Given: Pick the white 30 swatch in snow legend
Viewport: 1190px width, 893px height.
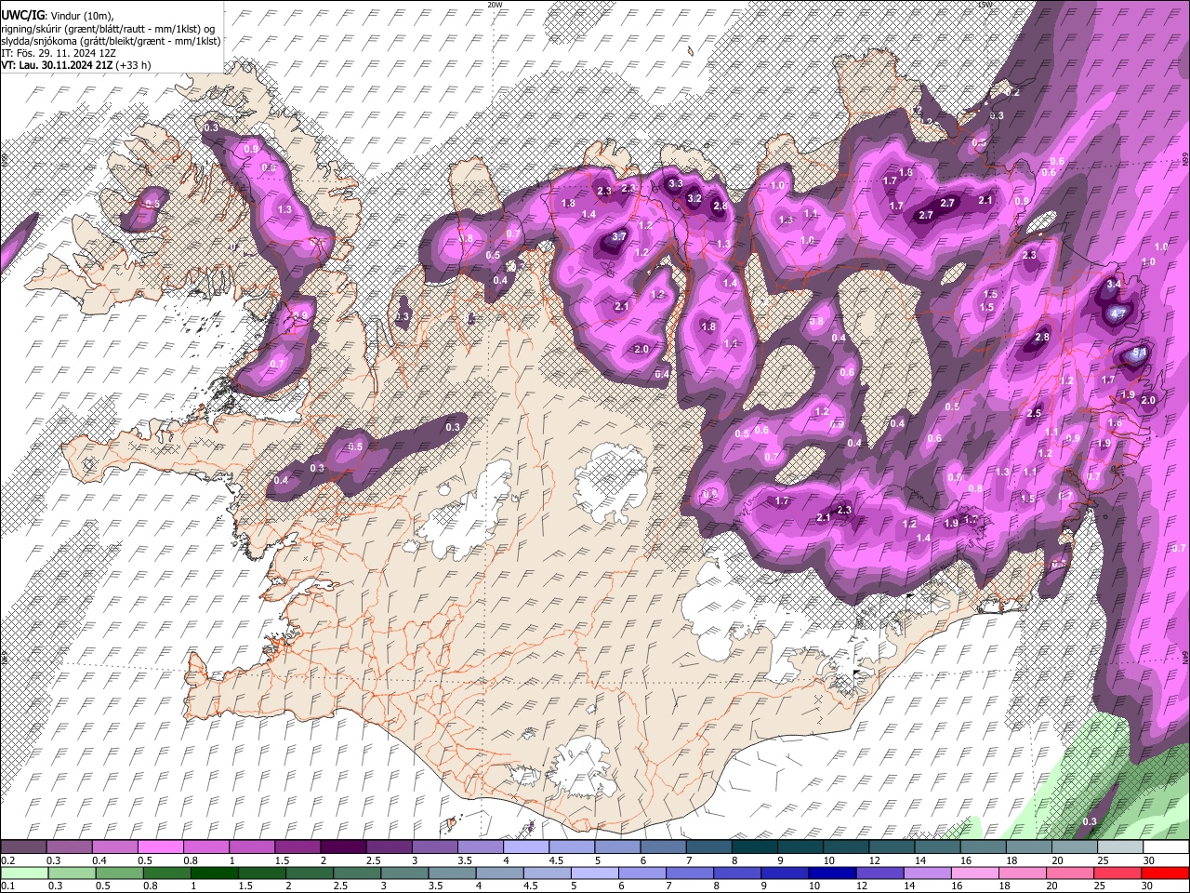Looking at the screenshot, I should [x=1166, y=847].
